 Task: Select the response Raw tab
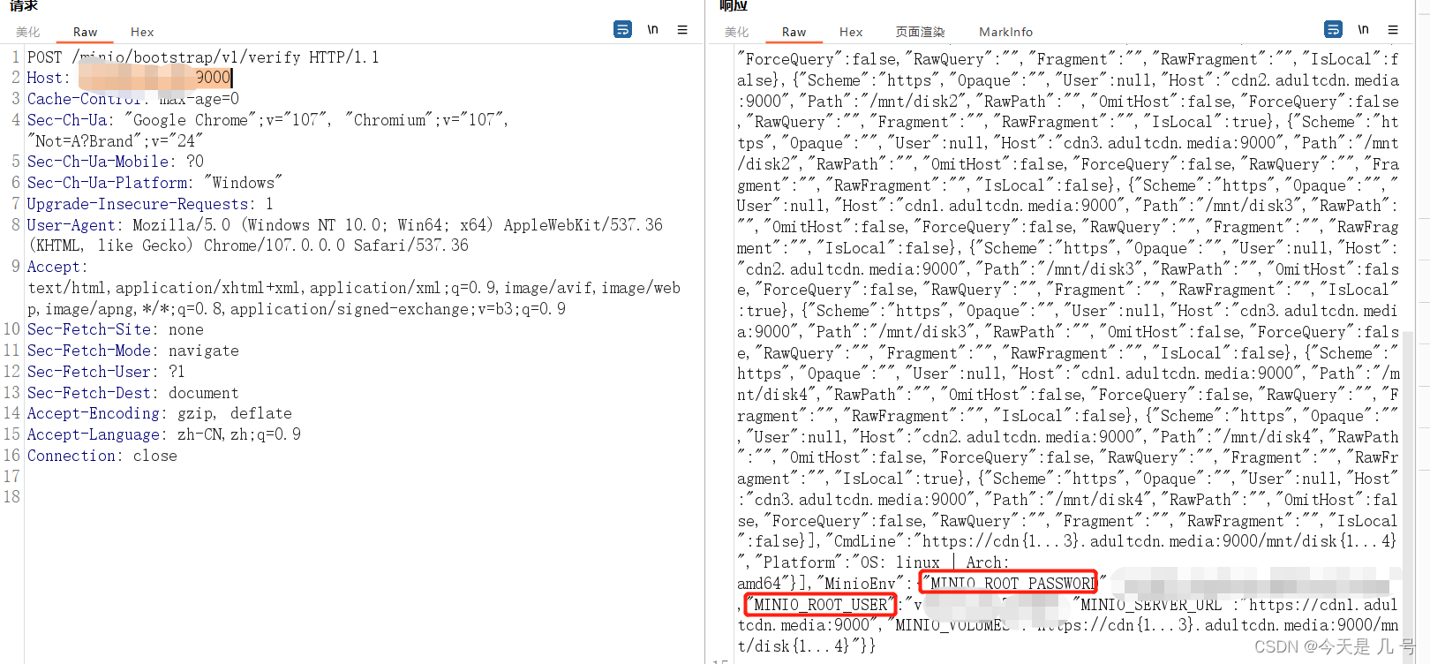(794, 32)
